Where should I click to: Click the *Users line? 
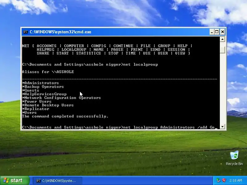(x=29, y=113)
